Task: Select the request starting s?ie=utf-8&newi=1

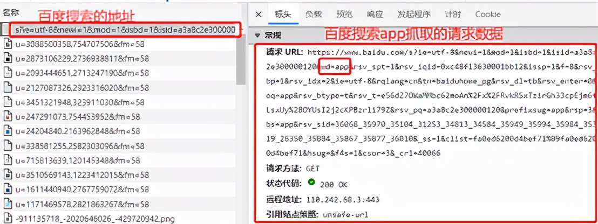Action: 125,30
